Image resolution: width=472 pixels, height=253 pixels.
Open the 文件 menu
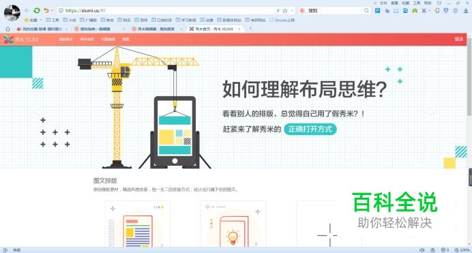(383, 3)
